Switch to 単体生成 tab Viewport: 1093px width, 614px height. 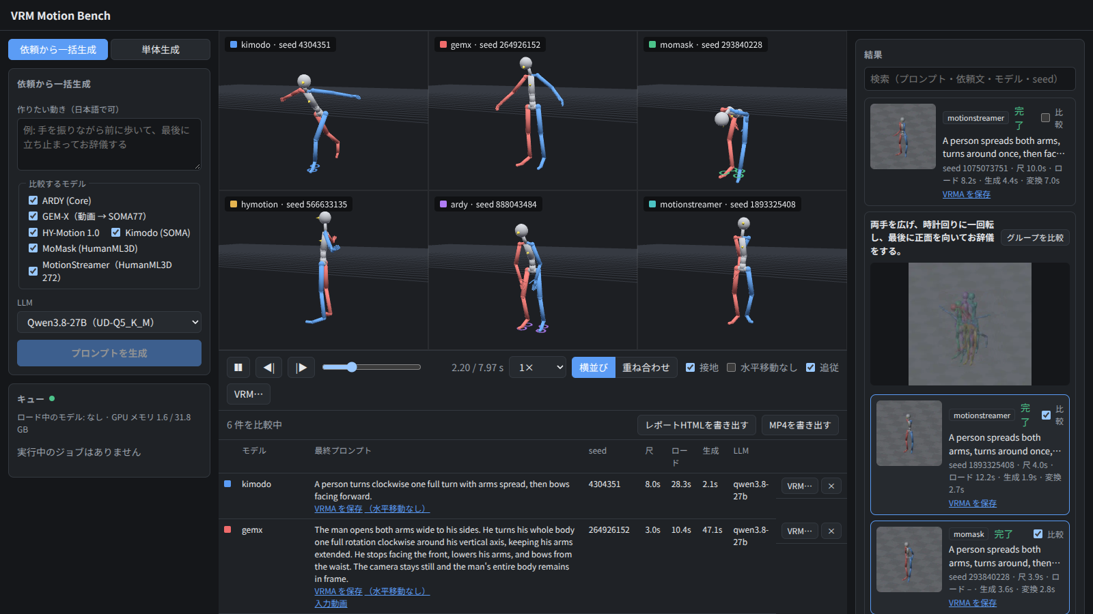tap(161, 50)
